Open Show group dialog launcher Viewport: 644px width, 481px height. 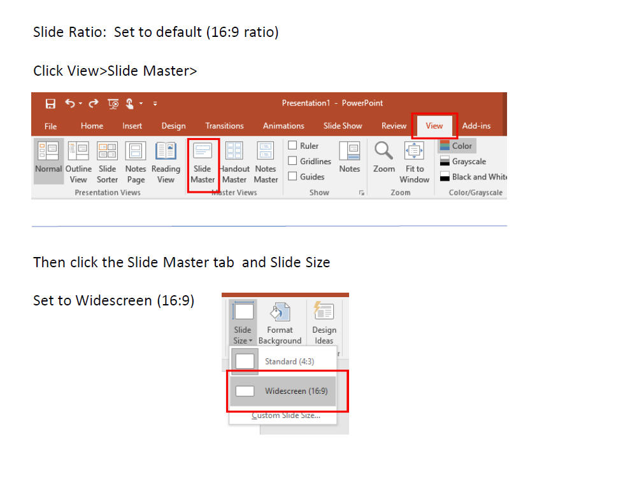(361, 193)
